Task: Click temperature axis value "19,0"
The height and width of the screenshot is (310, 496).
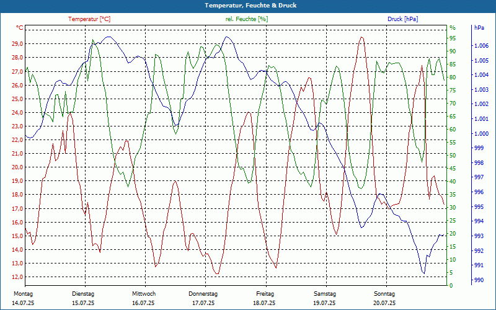Action: pyautogui.click(x=17, y=181)
